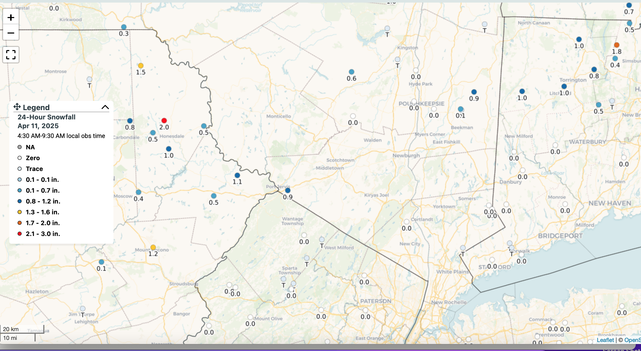Click the 1.3 - 1.6 in. yellow legend swatch
641x351 pixels.
click(20, 212)
